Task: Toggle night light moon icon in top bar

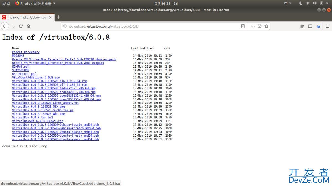Action: [301, 3]
